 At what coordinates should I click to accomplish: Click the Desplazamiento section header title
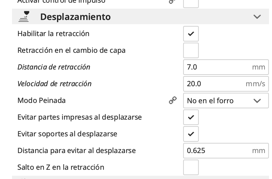(x=75, y=17)
